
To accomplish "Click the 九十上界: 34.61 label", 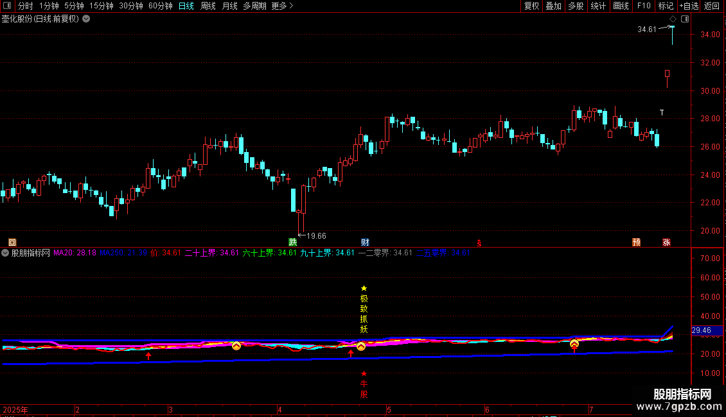I will [327, 253].
